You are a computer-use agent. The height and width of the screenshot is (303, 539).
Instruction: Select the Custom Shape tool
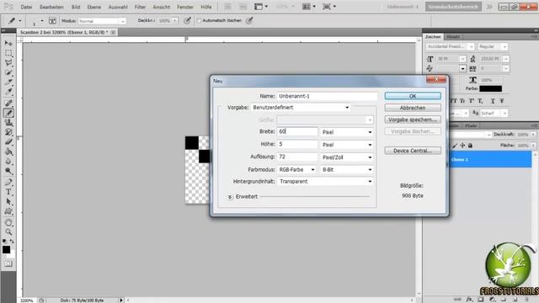(x=8, y=211)
